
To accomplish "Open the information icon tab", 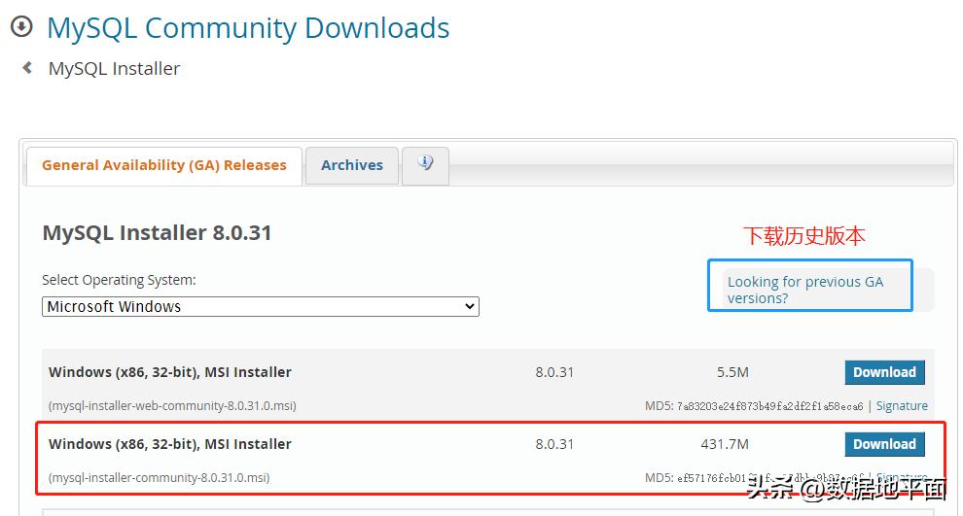I will point(426,165).
